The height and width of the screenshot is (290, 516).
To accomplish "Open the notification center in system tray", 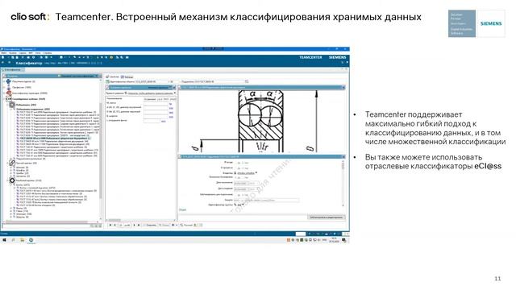I will 344,240.
